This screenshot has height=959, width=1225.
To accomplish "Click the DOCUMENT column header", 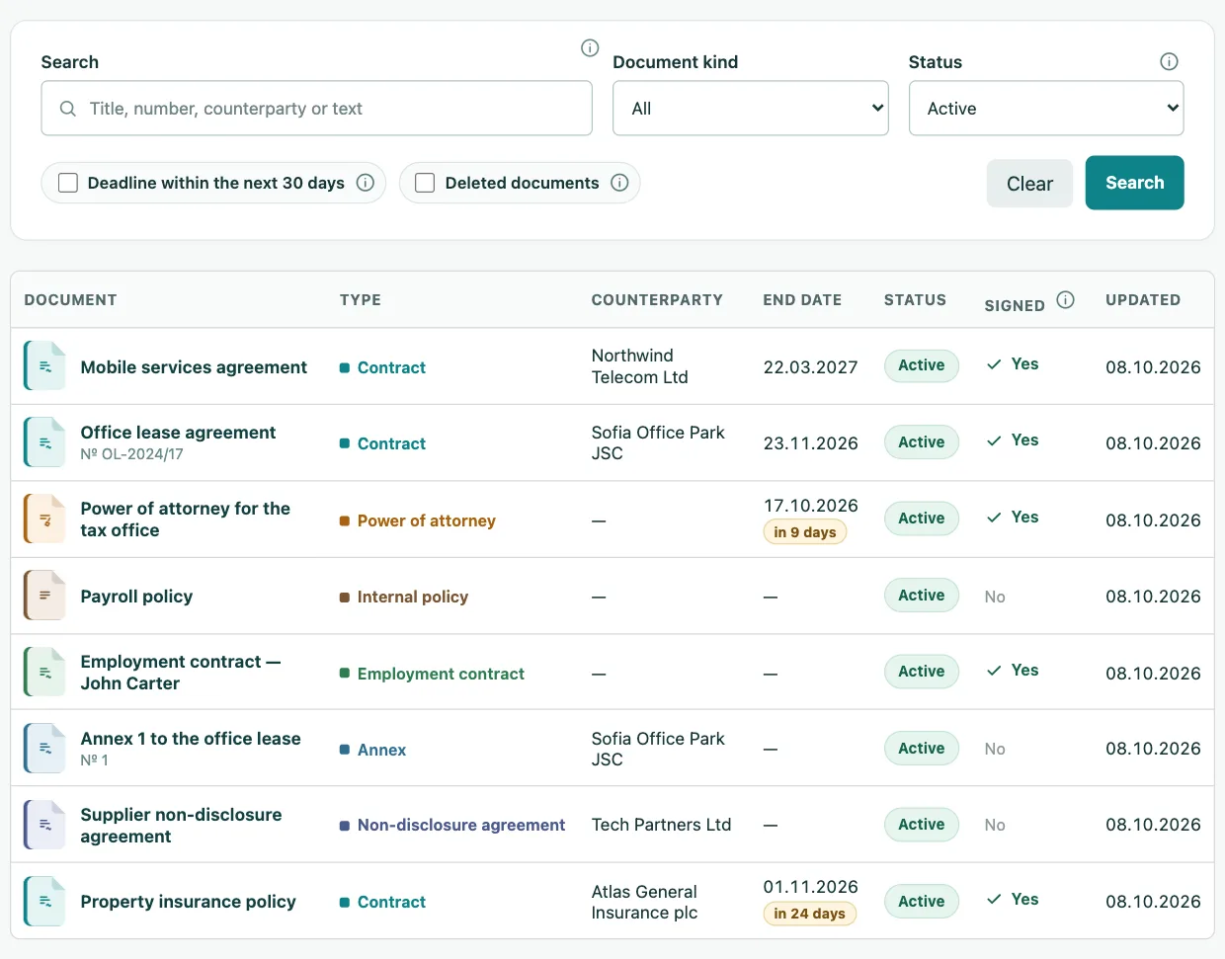I will click(x=70, y=300).
